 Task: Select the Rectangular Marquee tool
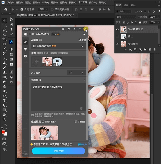click(4, 25)
